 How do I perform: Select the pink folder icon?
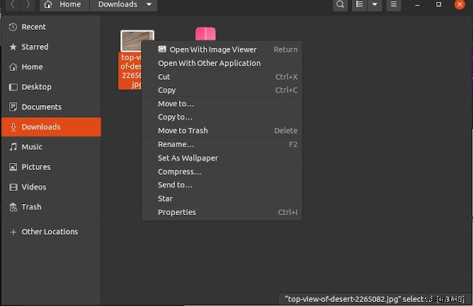(205, 34)
